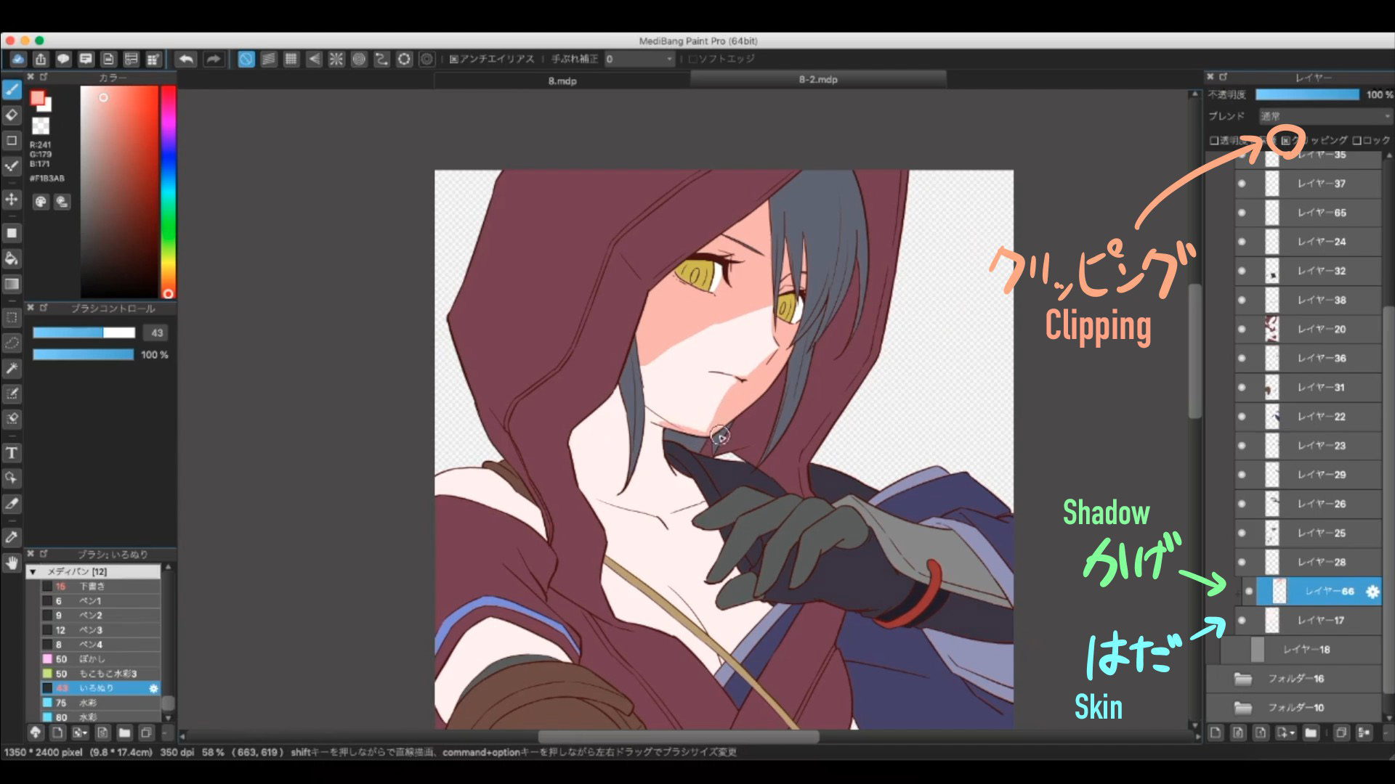
Task: Select layer レイヤー18
Action: coord(1301,649)
